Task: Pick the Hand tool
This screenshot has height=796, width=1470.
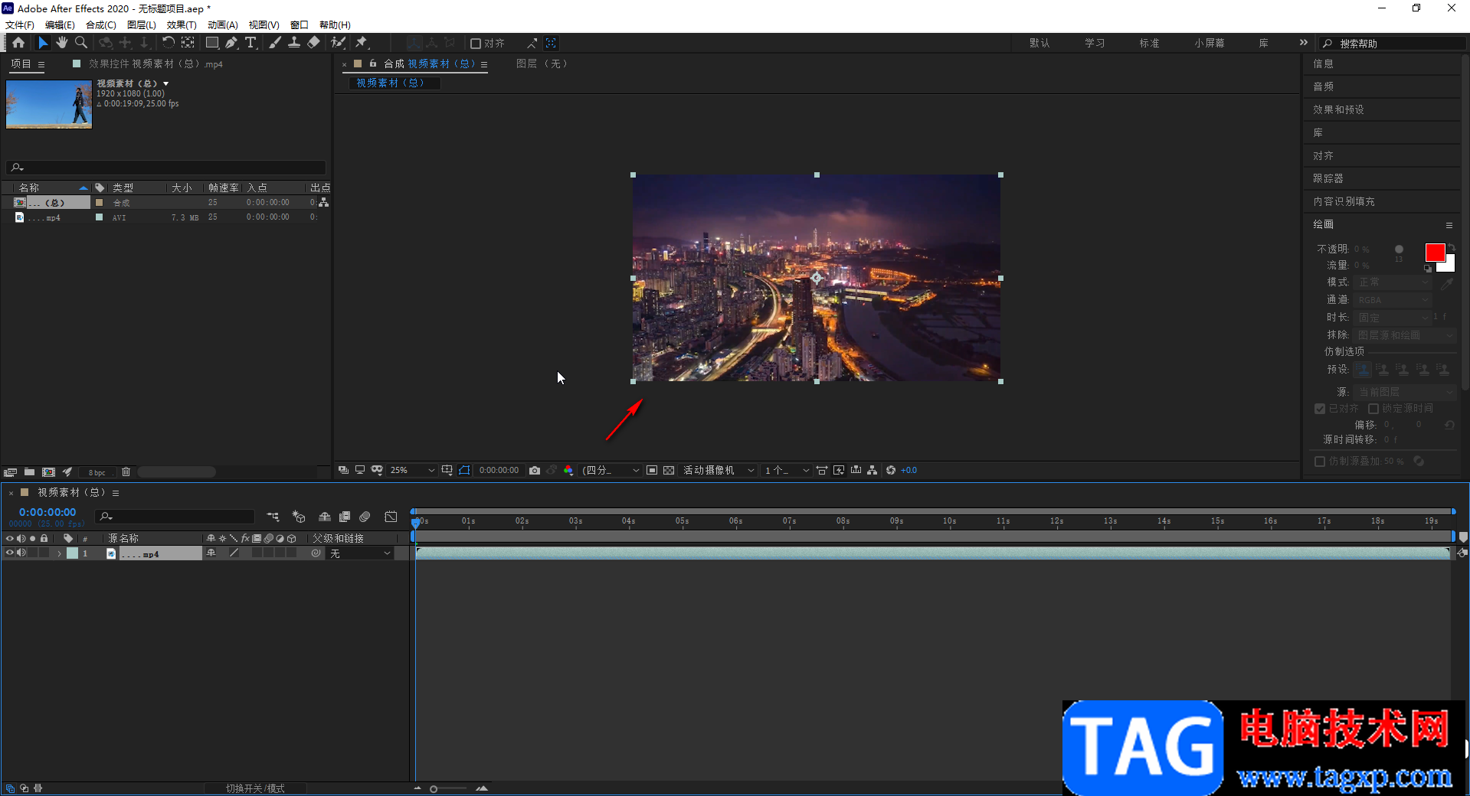Action: click(62, 43)
